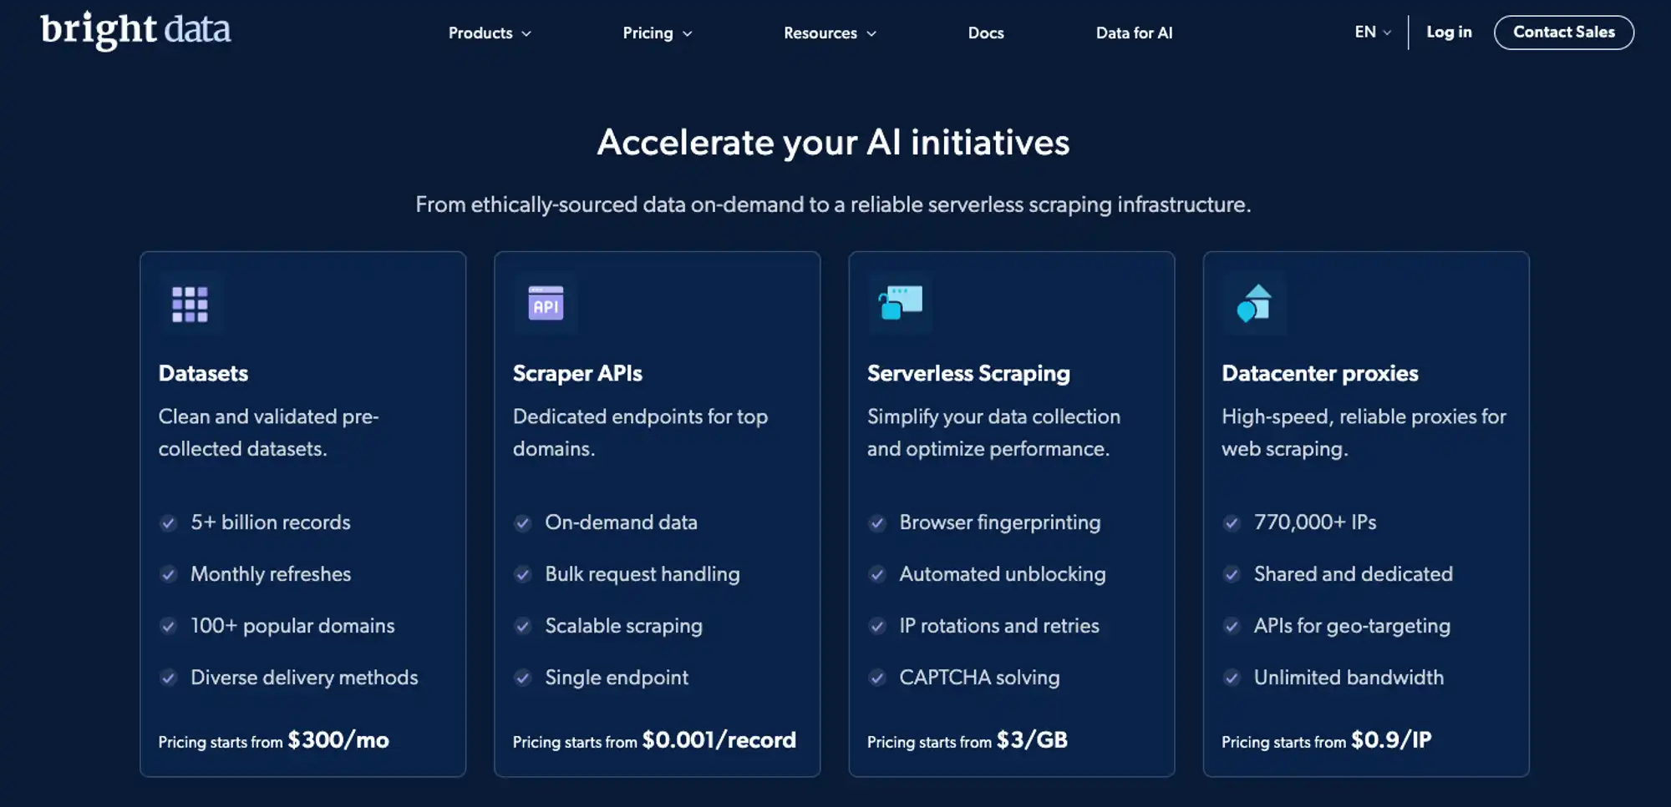Click the Serverless Scraping browser icon
Image resolution: width=1671 pixels, height=807 pixels.
click(x=900, y=304)
